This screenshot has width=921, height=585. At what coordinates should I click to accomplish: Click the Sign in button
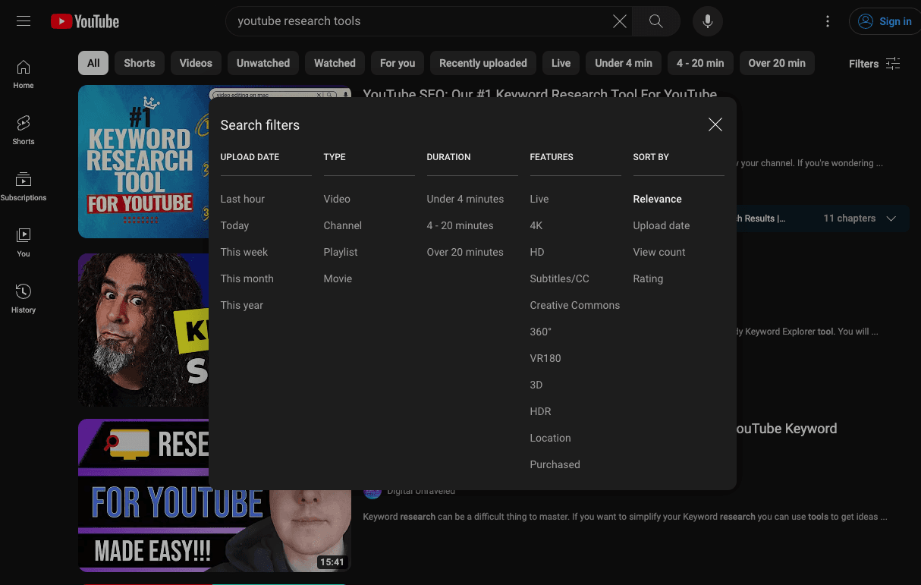885,21
